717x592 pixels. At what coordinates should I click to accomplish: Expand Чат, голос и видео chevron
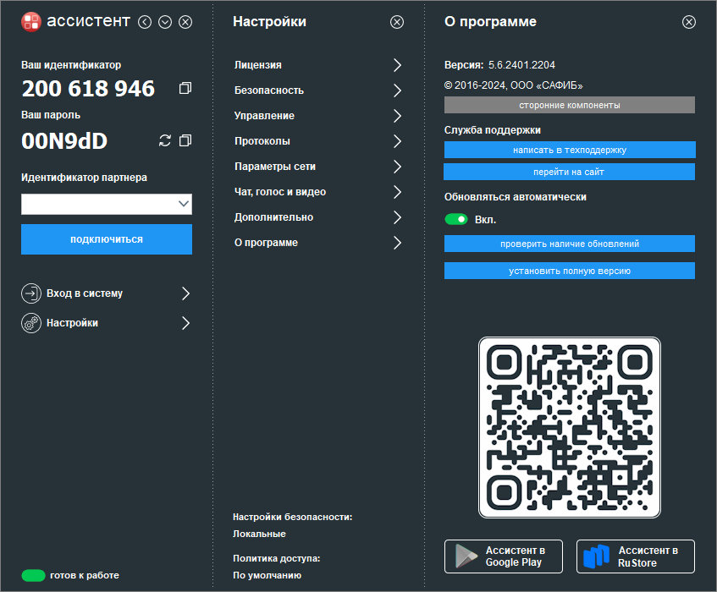click(x=397, y=192)
